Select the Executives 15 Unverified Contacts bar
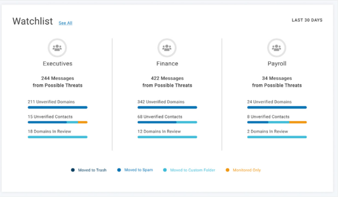This screenshot has width=338, height=197. pos(58,122)
